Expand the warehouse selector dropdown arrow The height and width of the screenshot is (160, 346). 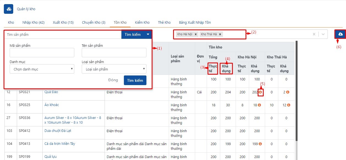[323, 34]
